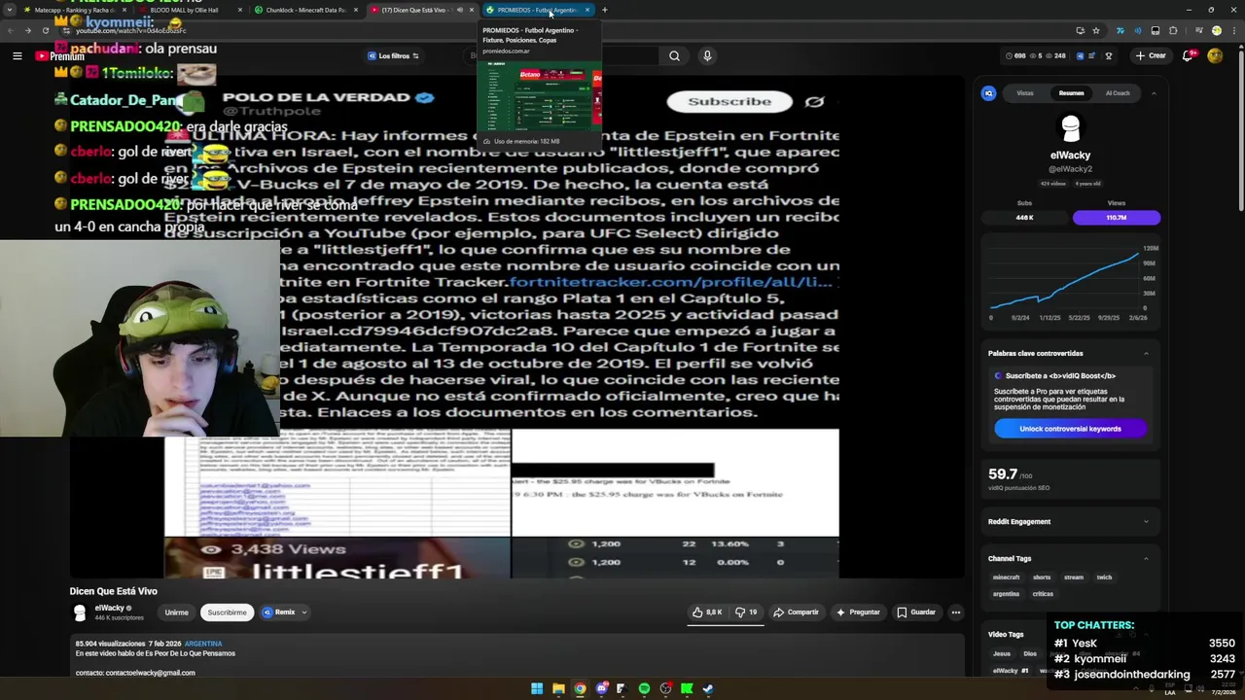Open Spotify from the taskbar
This screenshot has width=1245, height=700.
[644, 689]
